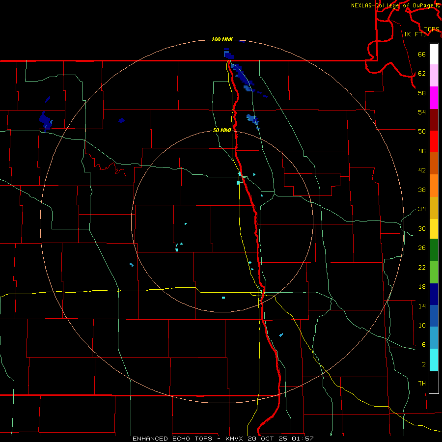Viewport: 442px width, 442px height.
Task: Click the 01:57 timestamp in caption
Action: click(303, 439)
